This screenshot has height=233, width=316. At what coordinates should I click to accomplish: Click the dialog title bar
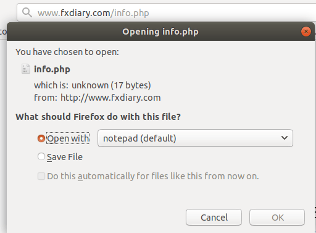160,32
